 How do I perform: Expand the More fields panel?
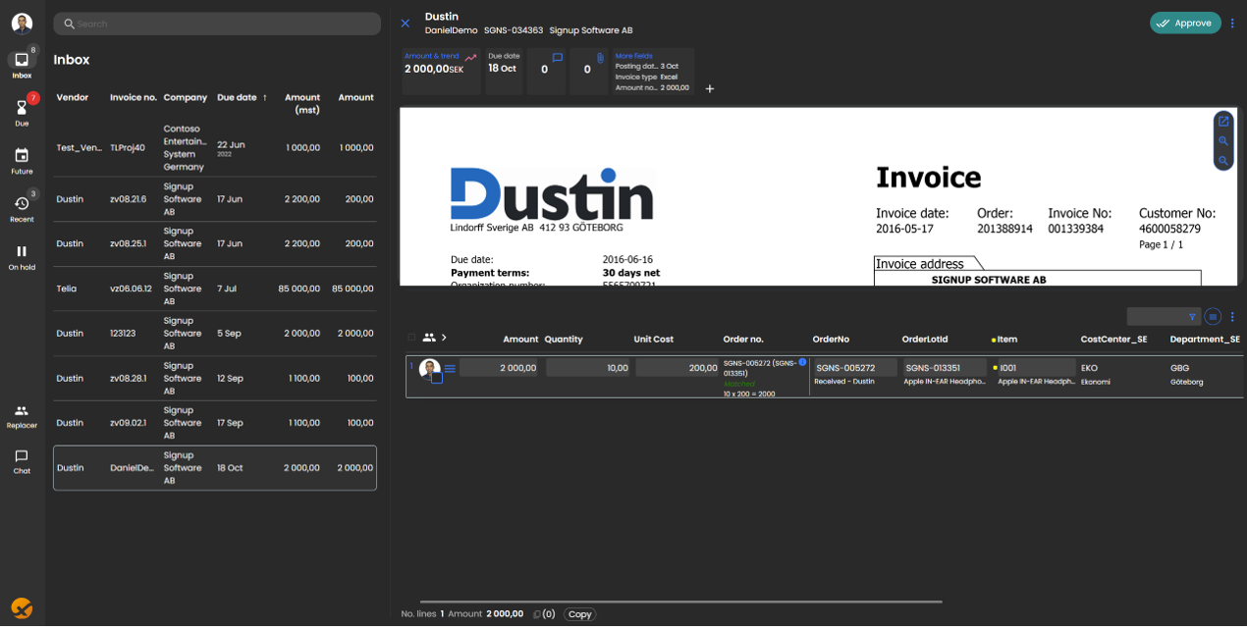(x=633, y=56)
